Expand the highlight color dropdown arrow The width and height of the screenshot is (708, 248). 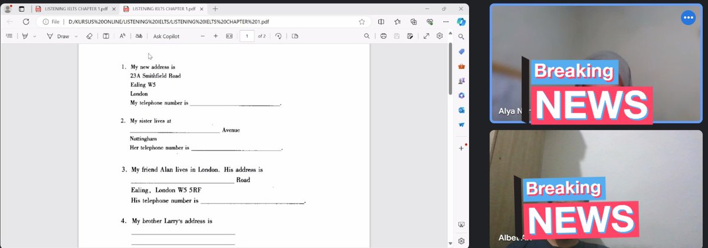[x=34, y=36]
